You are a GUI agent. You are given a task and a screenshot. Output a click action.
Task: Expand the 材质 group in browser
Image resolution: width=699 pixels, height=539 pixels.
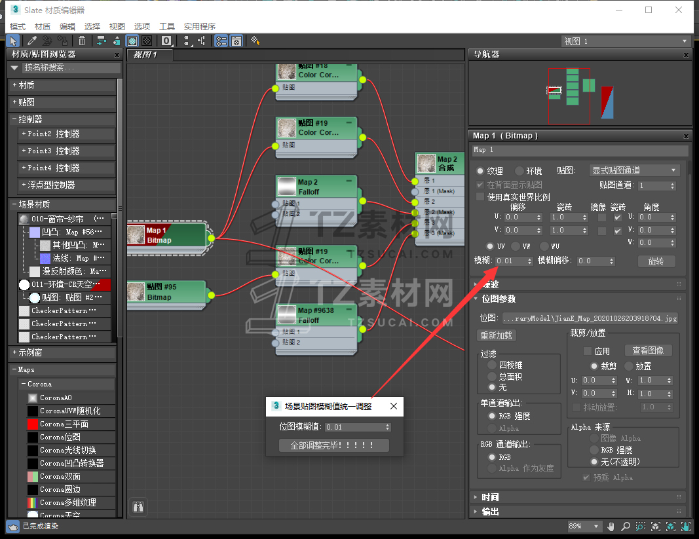62,86
